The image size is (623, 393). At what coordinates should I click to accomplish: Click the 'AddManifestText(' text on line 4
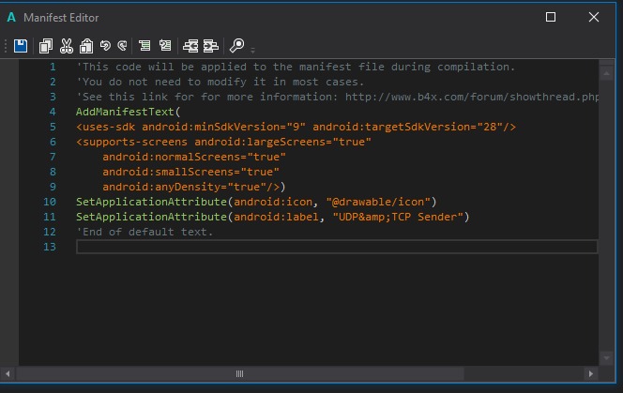[128, 112]
